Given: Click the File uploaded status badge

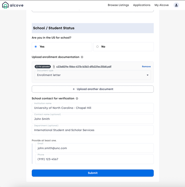Looking at the screenshot, I should [x=43, y=67].
